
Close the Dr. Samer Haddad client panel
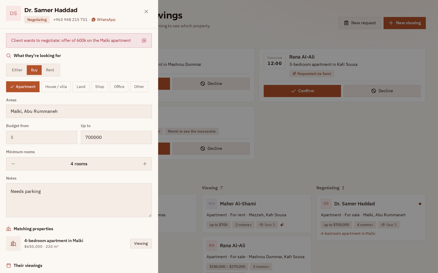tap(146, 12)
